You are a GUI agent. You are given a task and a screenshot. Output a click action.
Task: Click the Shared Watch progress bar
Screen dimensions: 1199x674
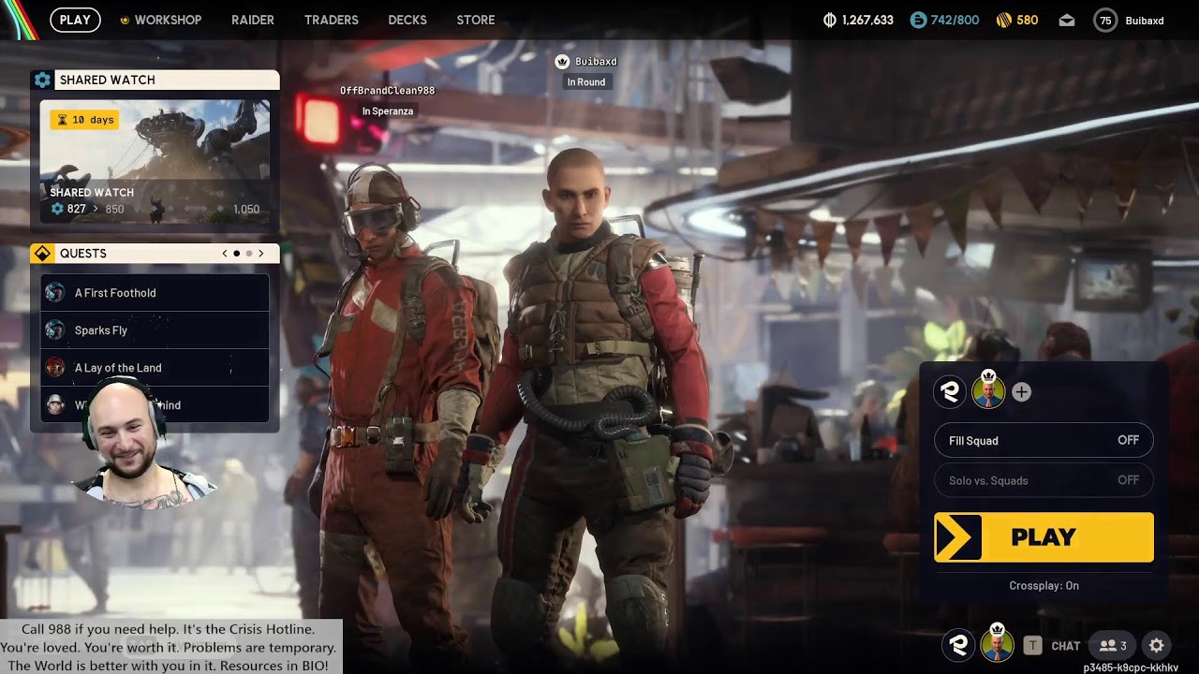(x=155, y=209)
